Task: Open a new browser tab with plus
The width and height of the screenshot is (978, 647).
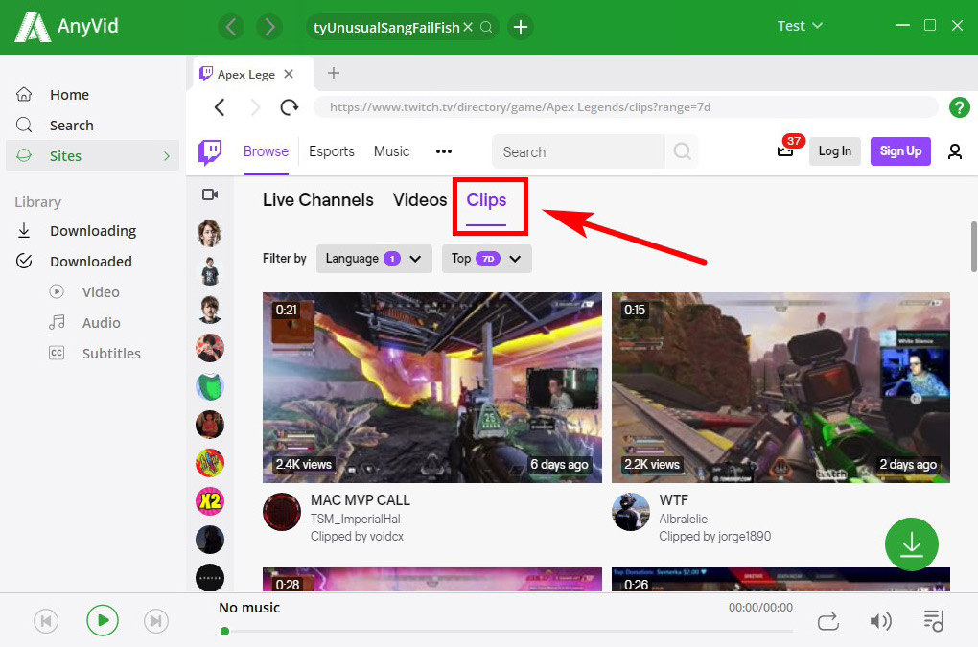Action: [334, 73]
